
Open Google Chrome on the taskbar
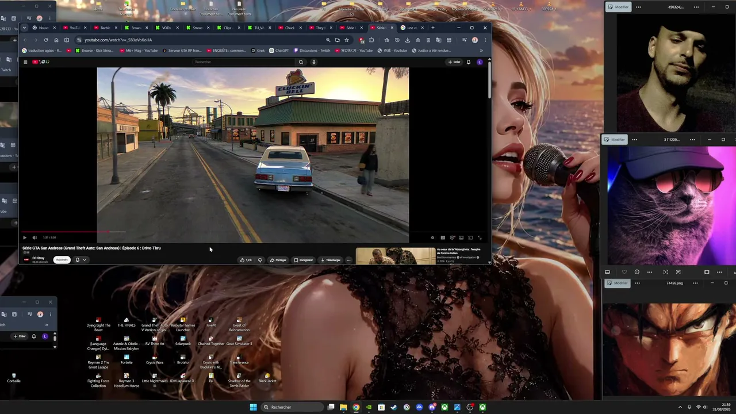[x=356, y=407]
